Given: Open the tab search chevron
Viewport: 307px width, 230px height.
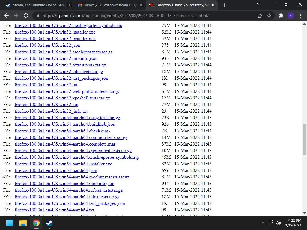Looking at the screenshot, I should click(259, 4).
